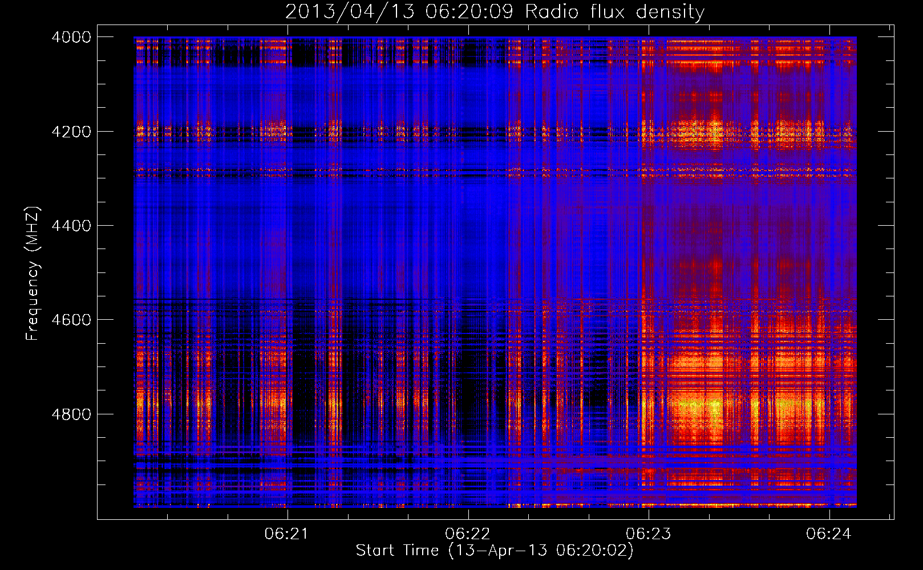Click the 06:21 time axis label

pyautogui.click(x=286, y=534)
